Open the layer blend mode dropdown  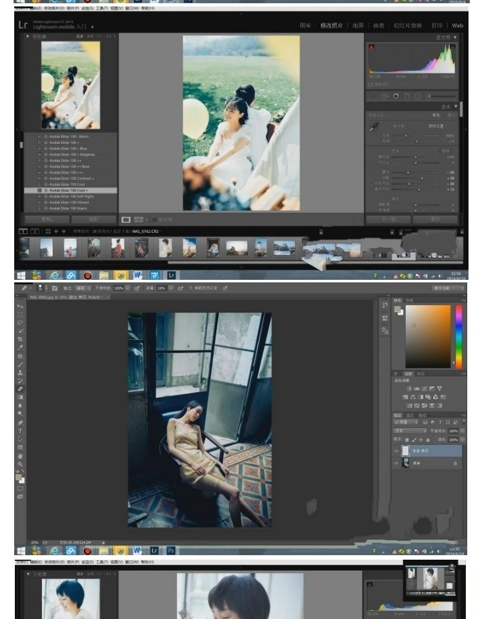point(410,431)
